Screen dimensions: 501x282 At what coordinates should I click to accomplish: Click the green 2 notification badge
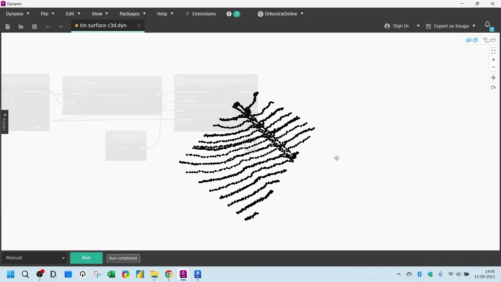point(236,14)
